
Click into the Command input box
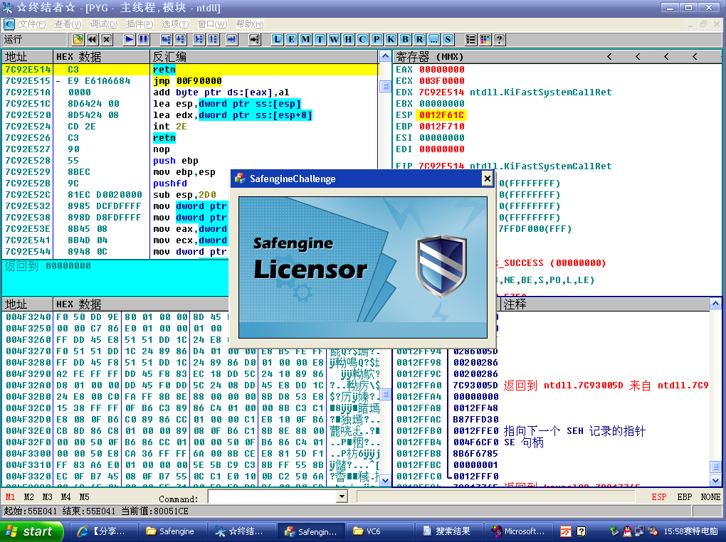pos(272,497)
